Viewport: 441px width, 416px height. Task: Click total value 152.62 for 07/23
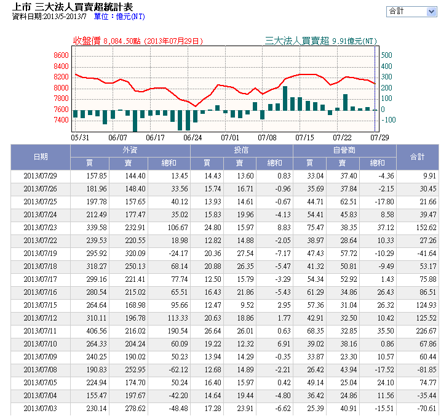tap(426, 228)
